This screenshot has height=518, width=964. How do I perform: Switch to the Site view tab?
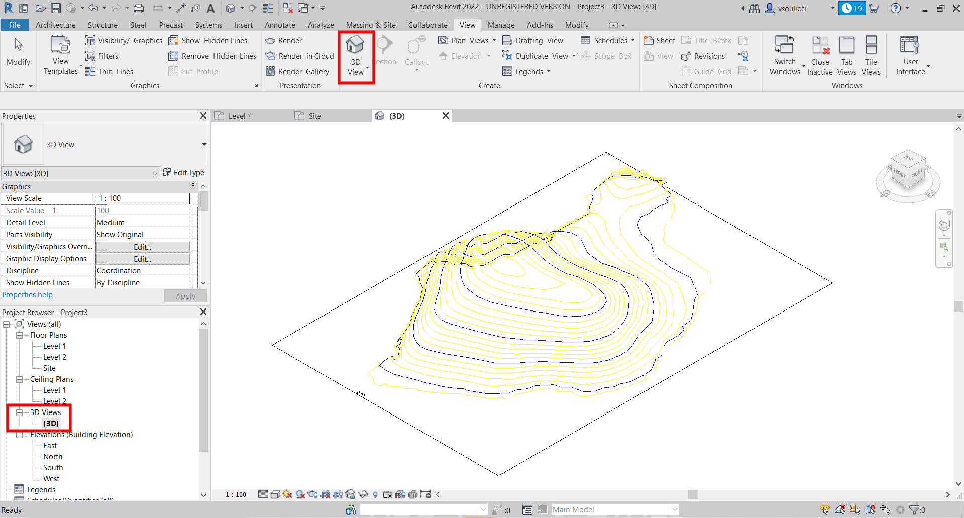(x=314, y=116)
